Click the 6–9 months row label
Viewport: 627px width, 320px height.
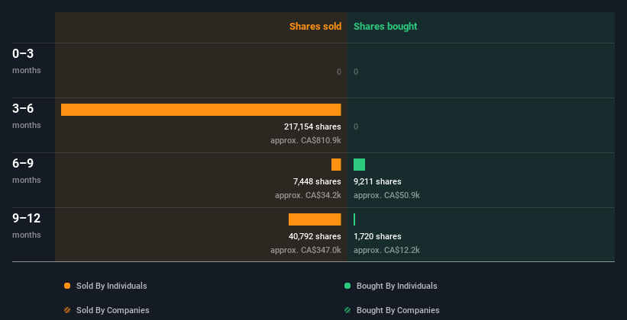click(x=27, y=171)
